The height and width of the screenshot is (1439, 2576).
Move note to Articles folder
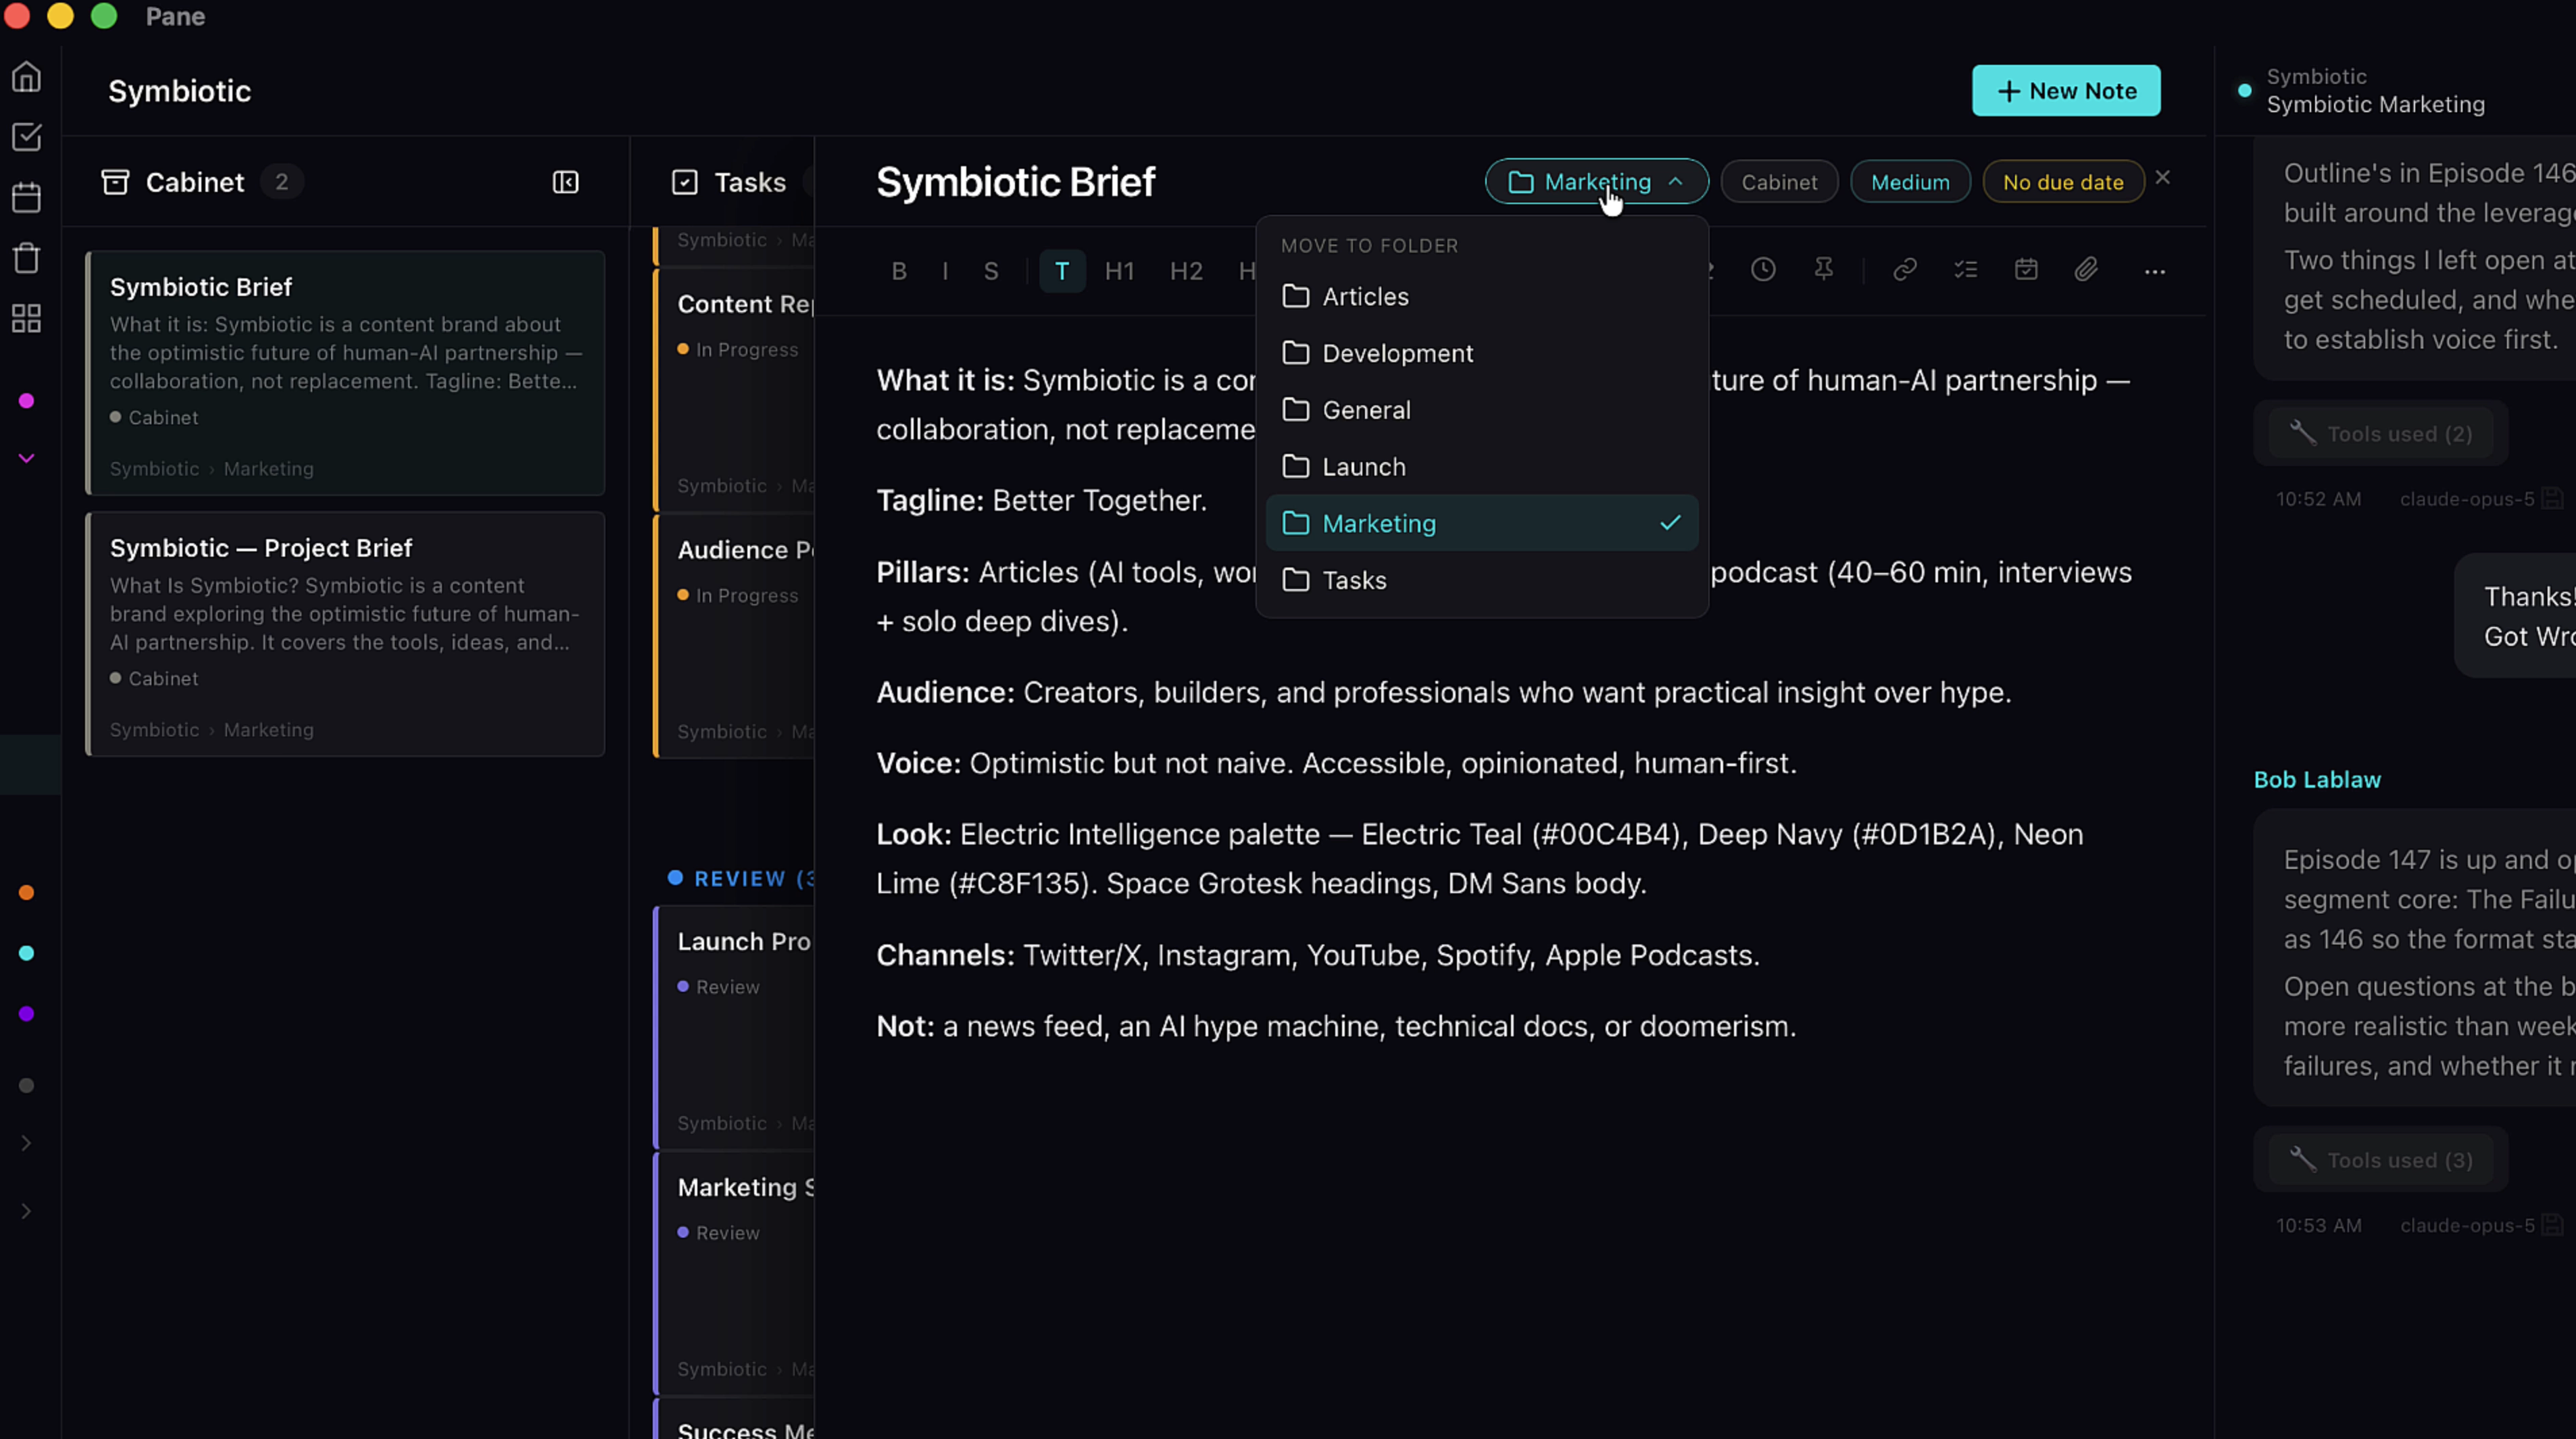pyautogui.click(x=1482, y=297)
